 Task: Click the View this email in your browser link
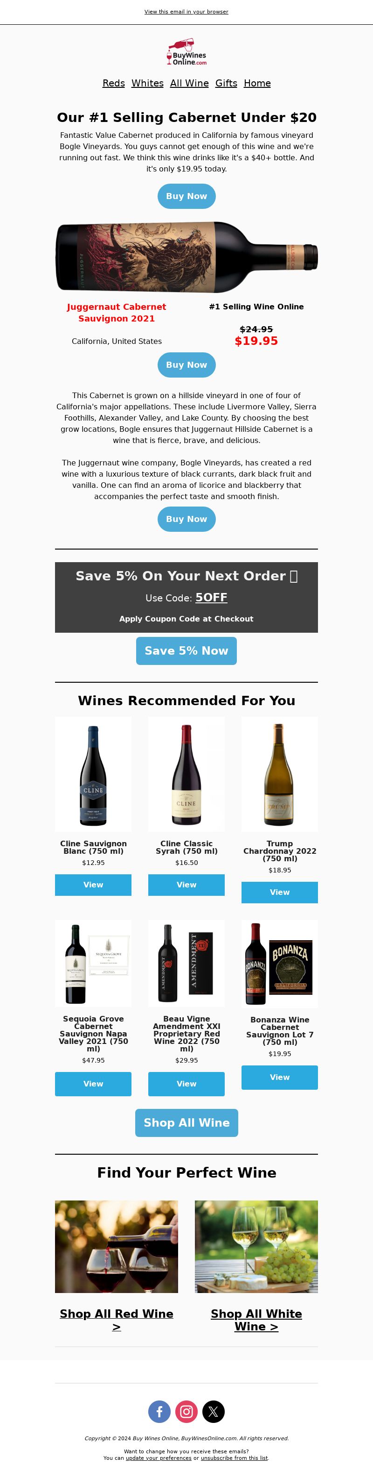(186, 12)
